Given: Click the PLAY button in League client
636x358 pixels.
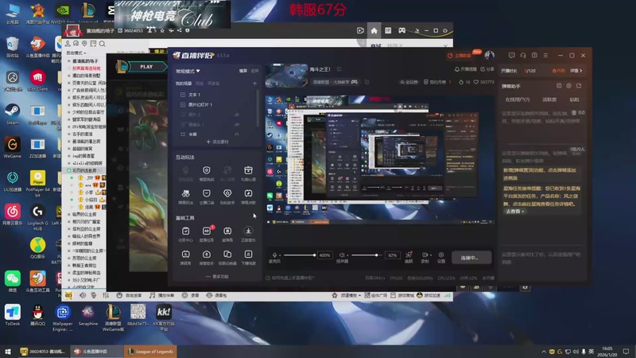Looking at the screenshot, I should 146,67.
